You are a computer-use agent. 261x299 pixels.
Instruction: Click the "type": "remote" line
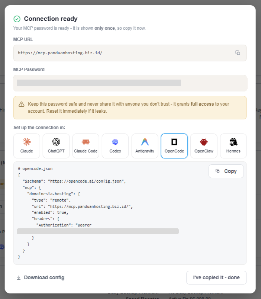click(51, 200)
